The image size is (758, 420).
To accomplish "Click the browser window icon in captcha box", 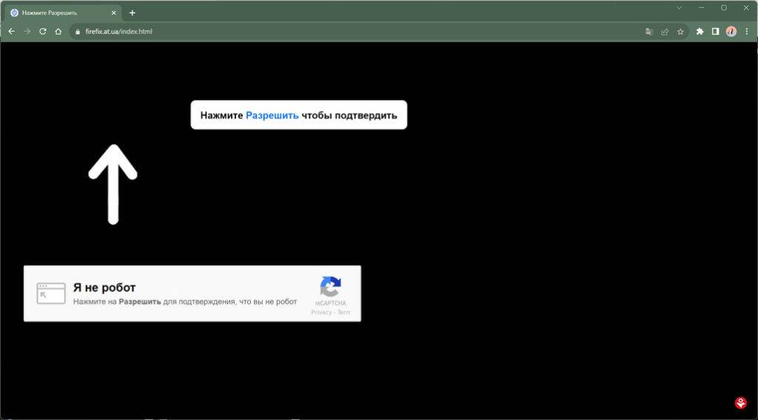I will 51,294.
